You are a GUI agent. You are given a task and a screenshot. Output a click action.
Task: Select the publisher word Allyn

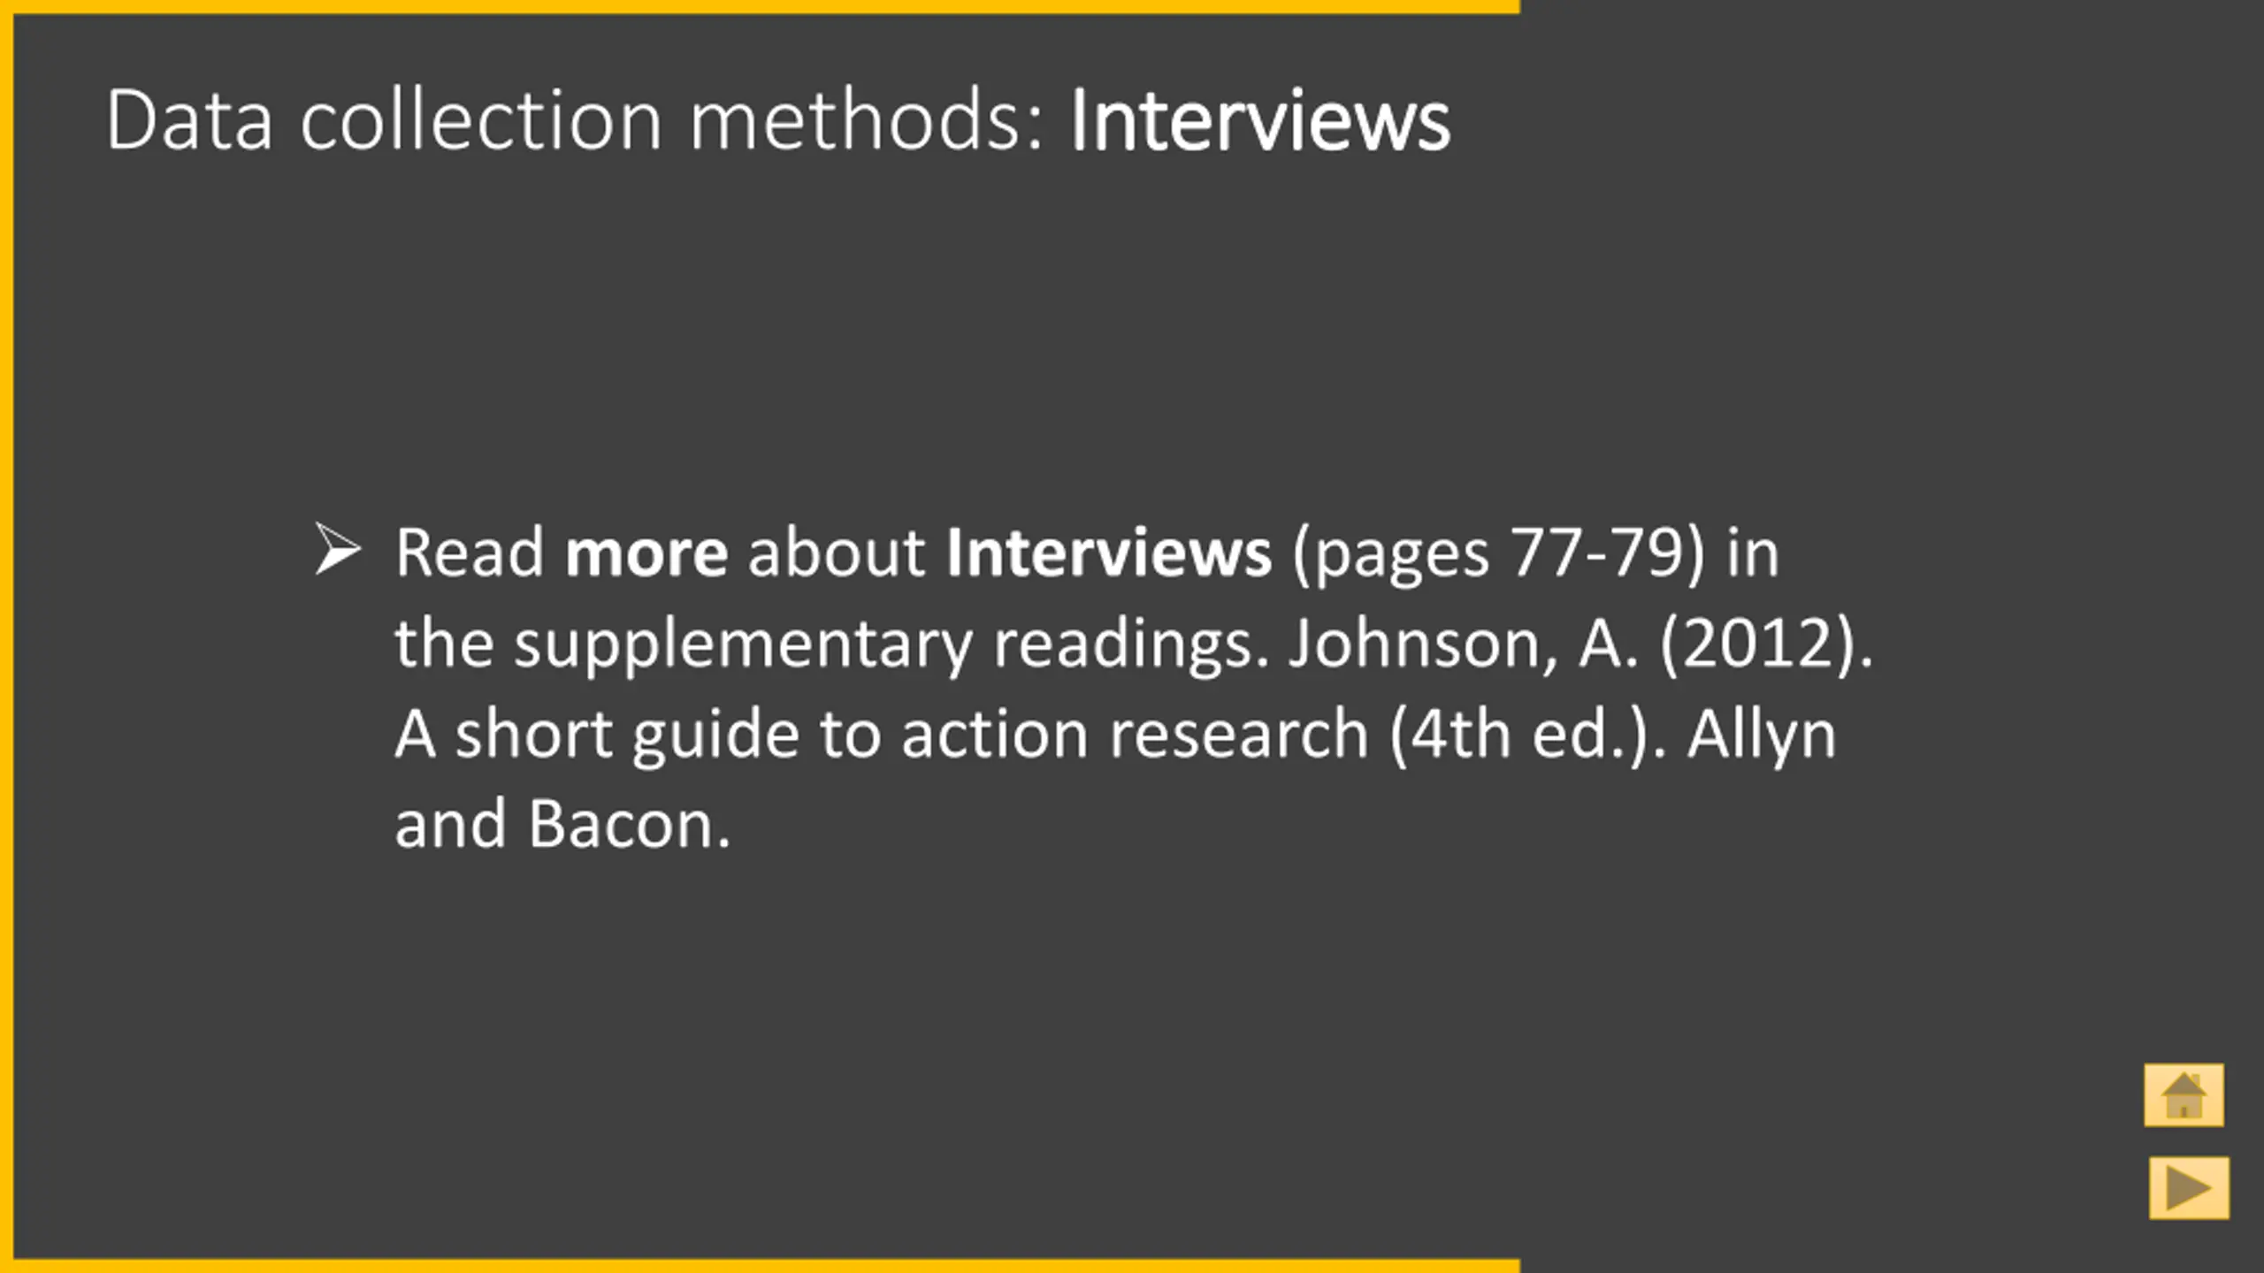(x=1762, y=735)
